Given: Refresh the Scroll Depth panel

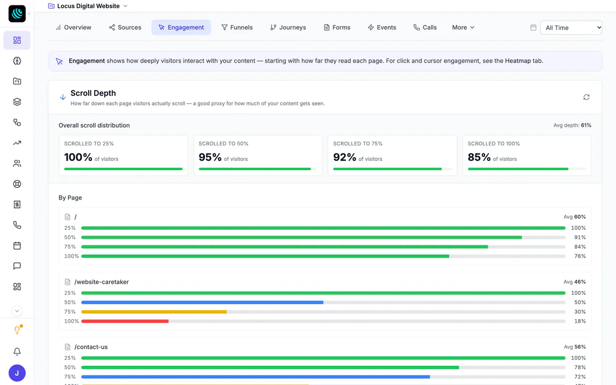Looking at the screenshot, I should point(586,97).
